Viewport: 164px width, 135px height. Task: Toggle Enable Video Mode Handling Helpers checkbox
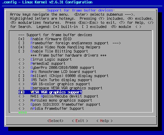21,47
